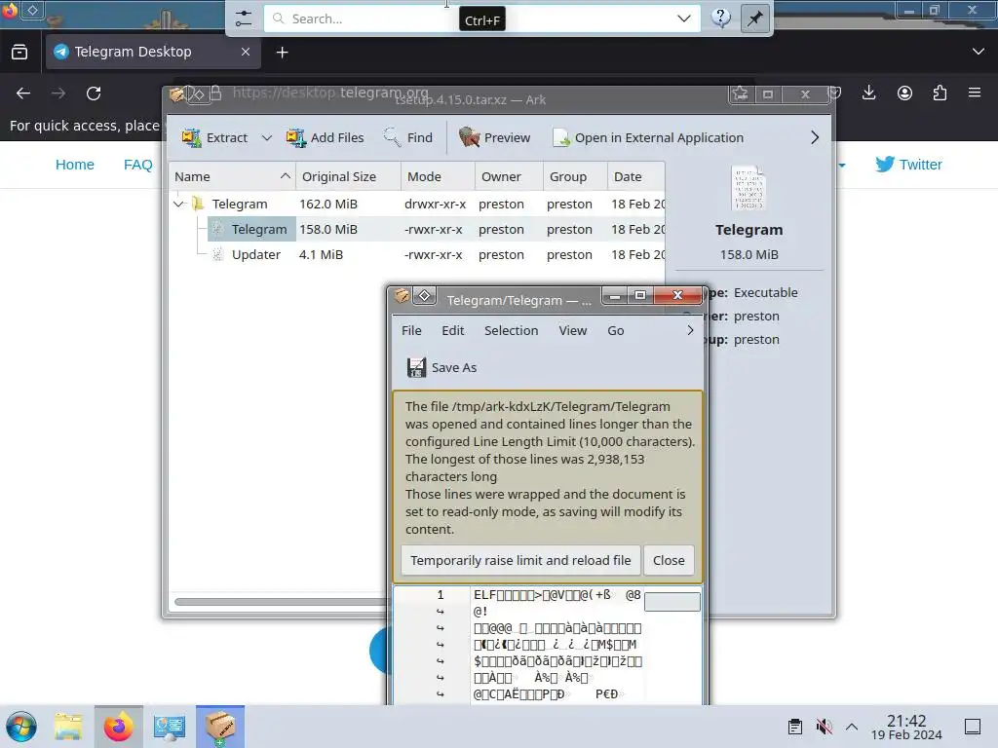Sort by Group column header

pyautogui.click(x=575, y=177)
